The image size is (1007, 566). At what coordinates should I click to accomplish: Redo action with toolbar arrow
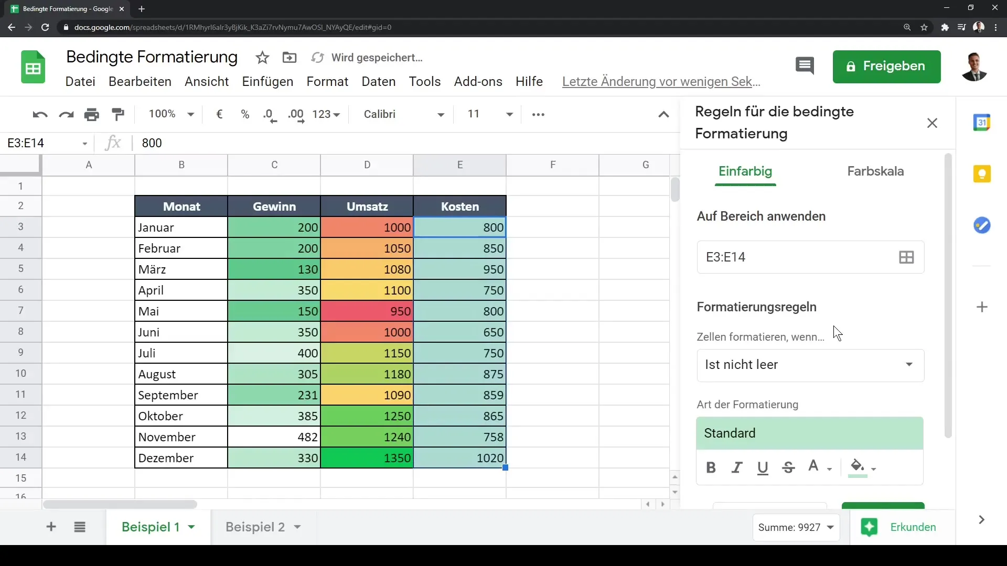66,114
